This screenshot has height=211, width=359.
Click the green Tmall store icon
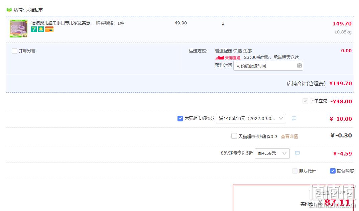click(9, 10)
